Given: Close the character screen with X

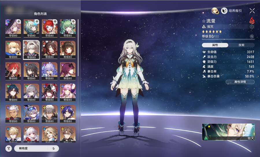Looking at the screenshot, I should pos(252,11).
